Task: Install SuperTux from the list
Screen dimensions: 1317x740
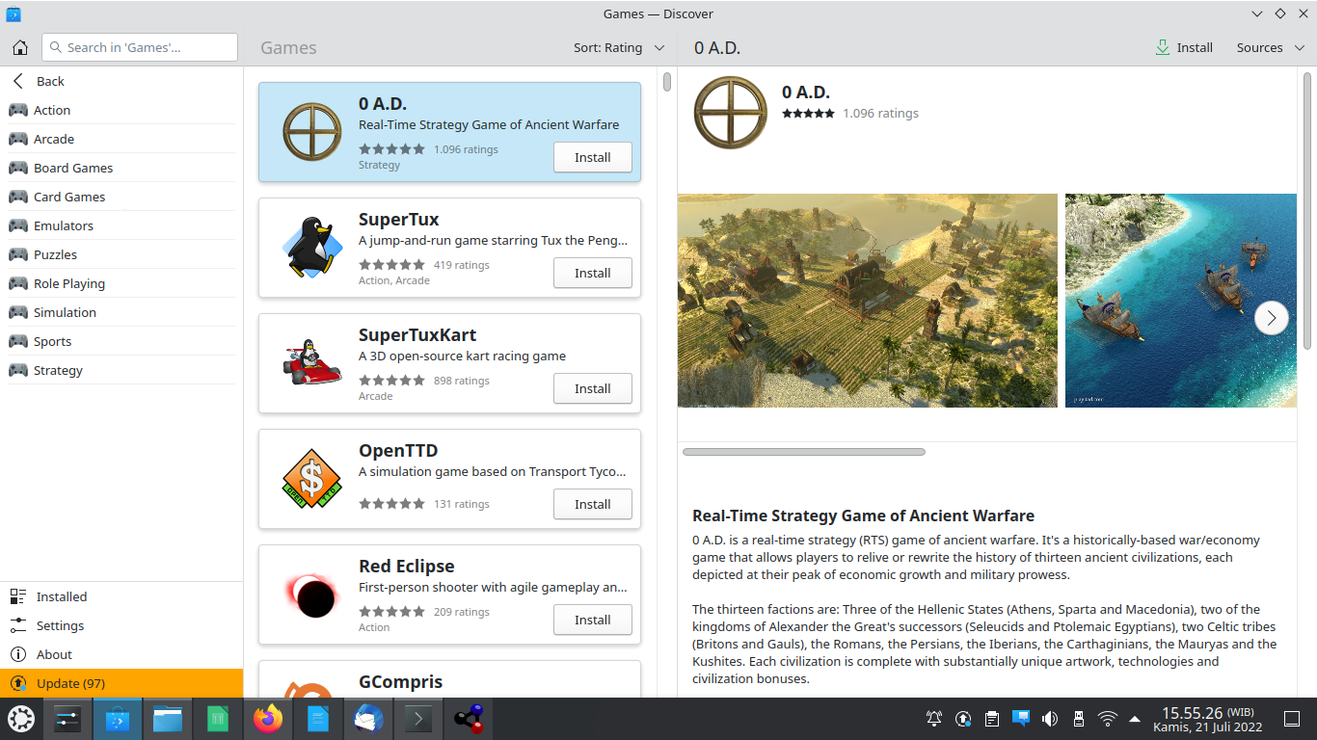Action: click(x=593, y=273)
